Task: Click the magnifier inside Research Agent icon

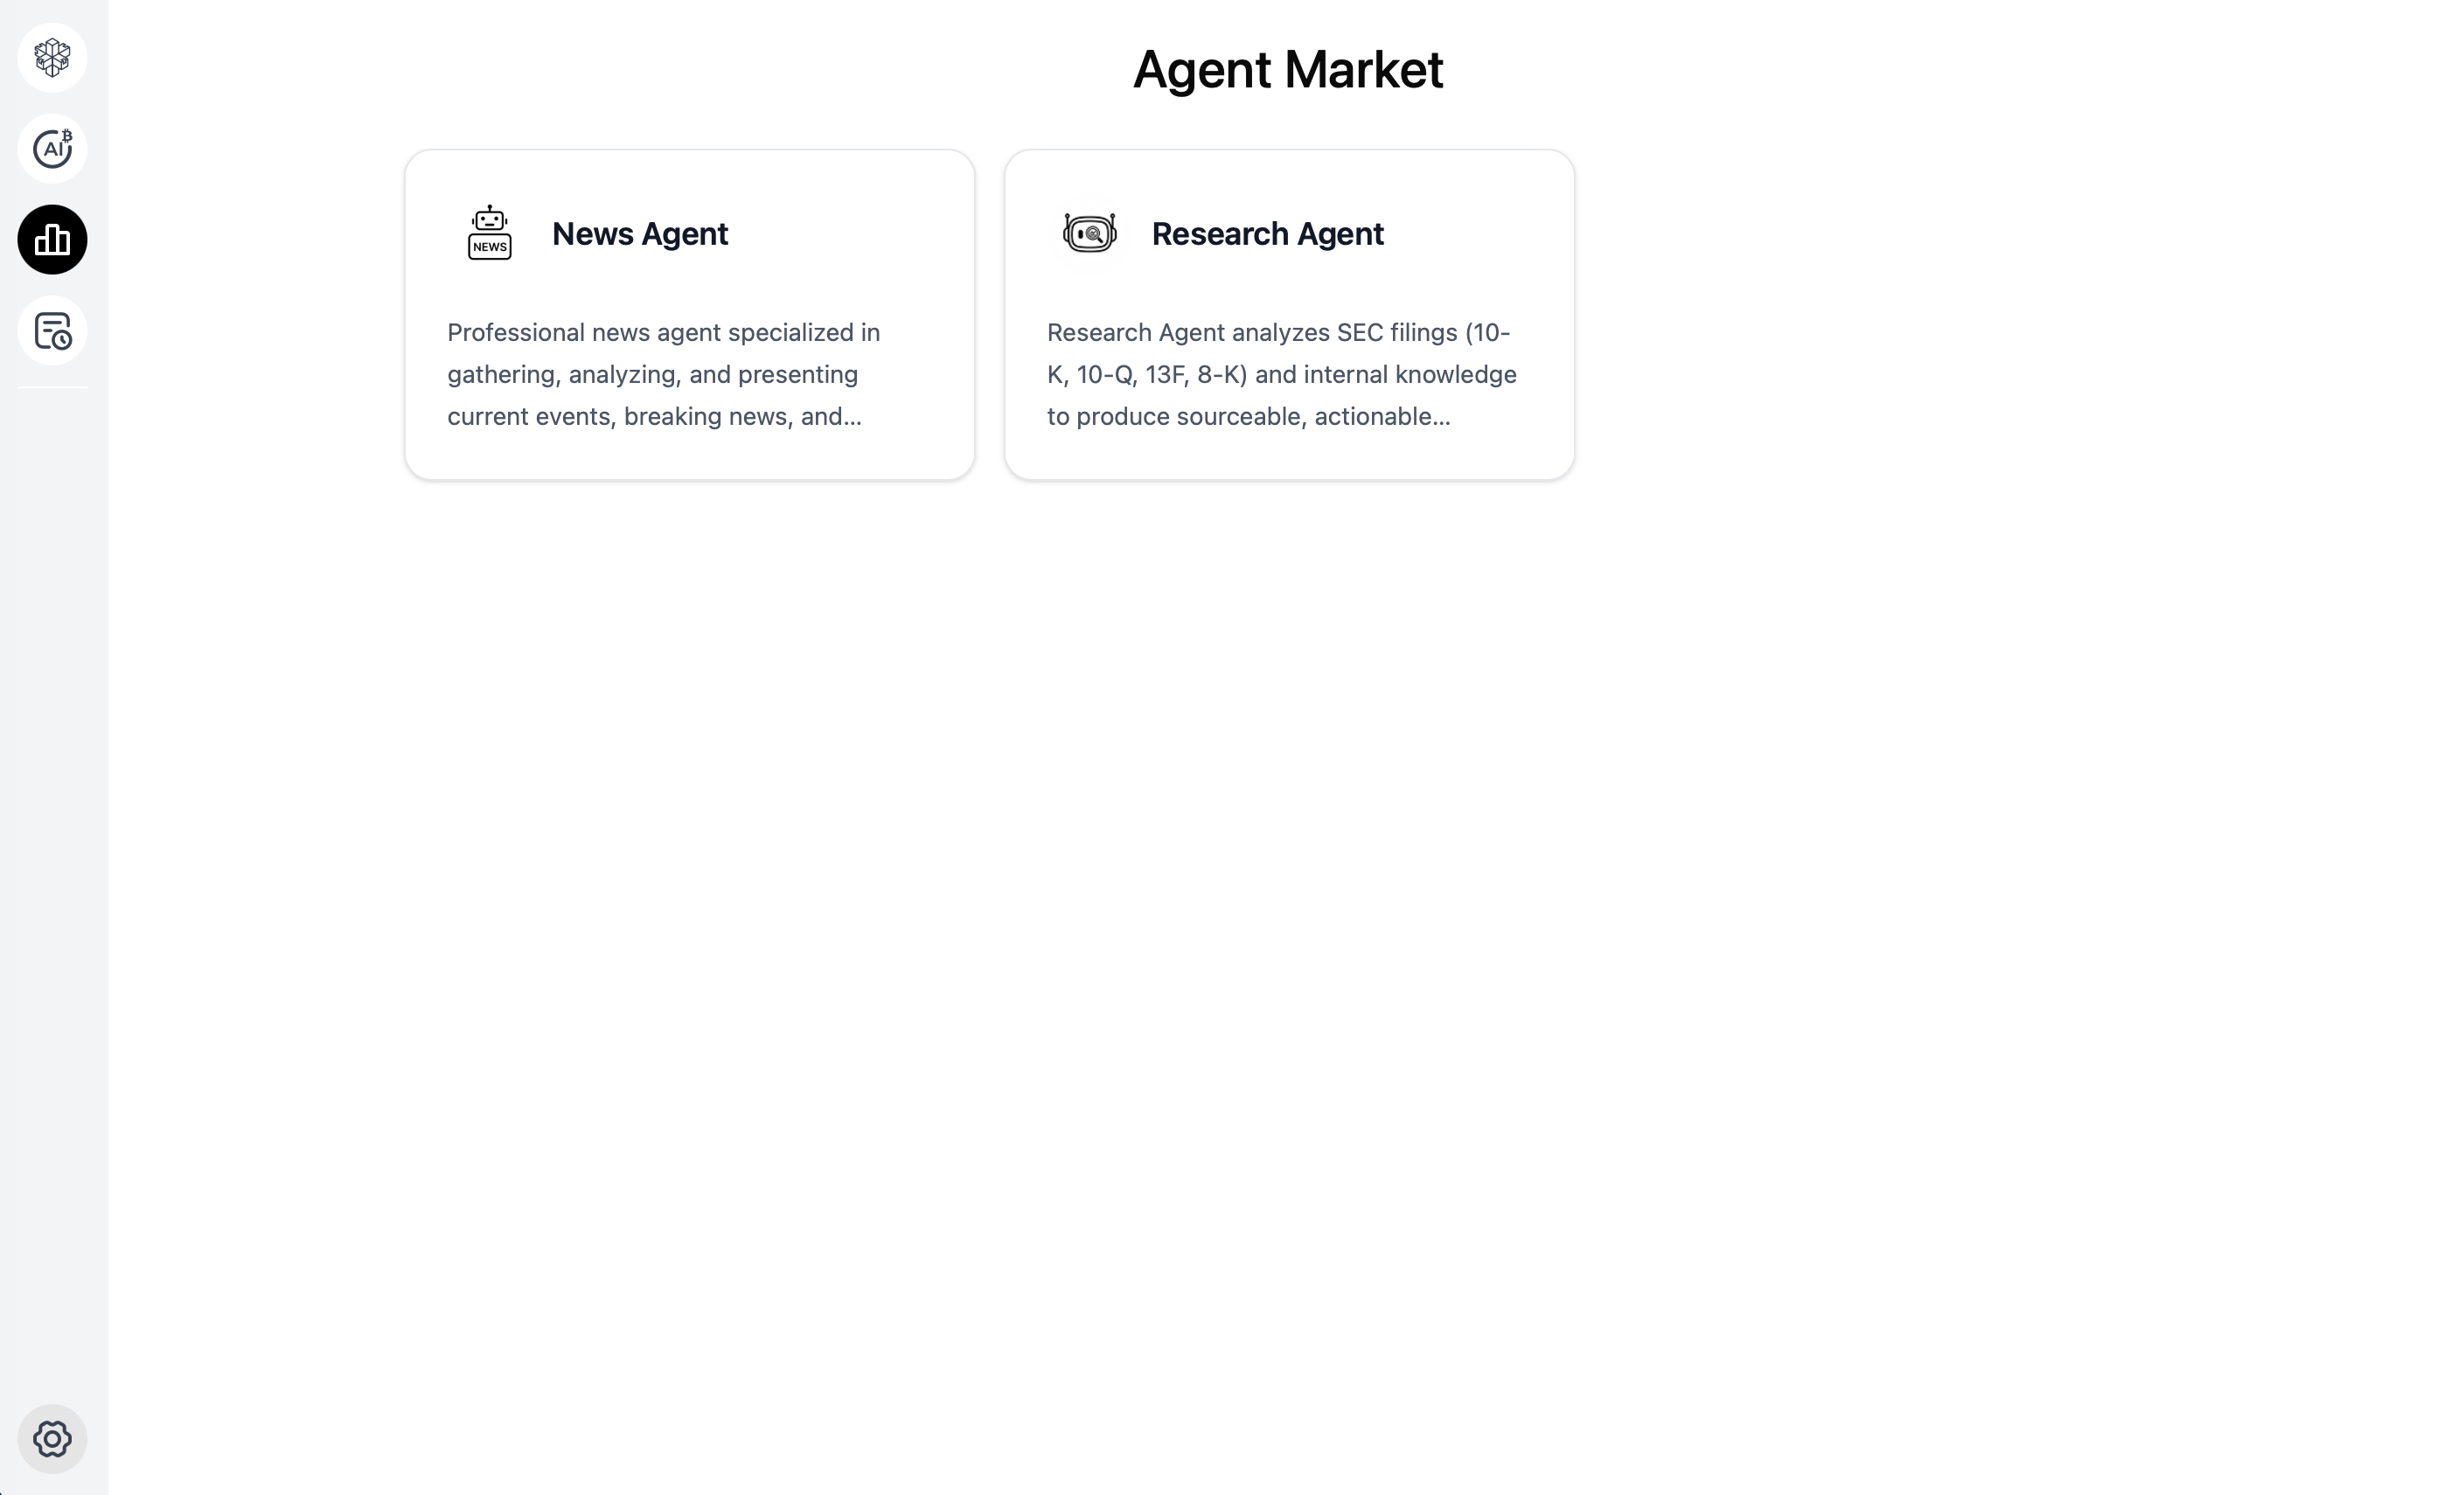Action: pos(1095,235)
